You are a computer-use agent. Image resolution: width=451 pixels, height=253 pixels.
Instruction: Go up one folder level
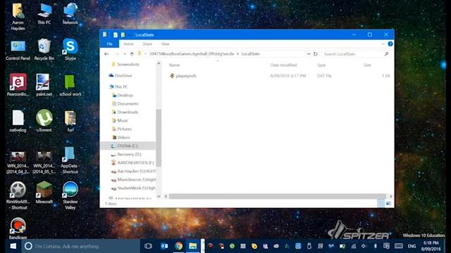pyautogui.click(x=132, y=54)
